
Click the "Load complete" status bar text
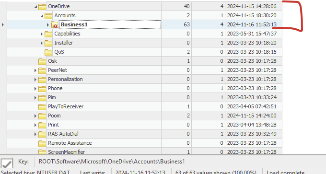[285, 173]
